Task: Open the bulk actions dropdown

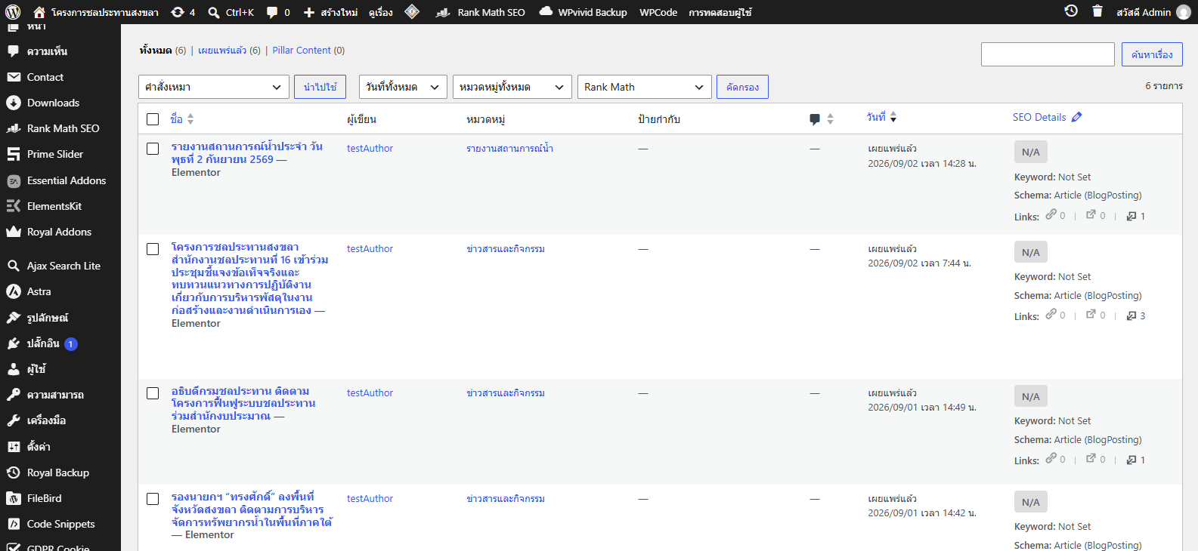Action: (x=214, y=87)
